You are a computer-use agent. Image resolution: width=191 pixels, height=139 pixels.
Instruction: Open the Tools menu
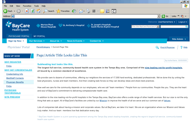(36, 6)
